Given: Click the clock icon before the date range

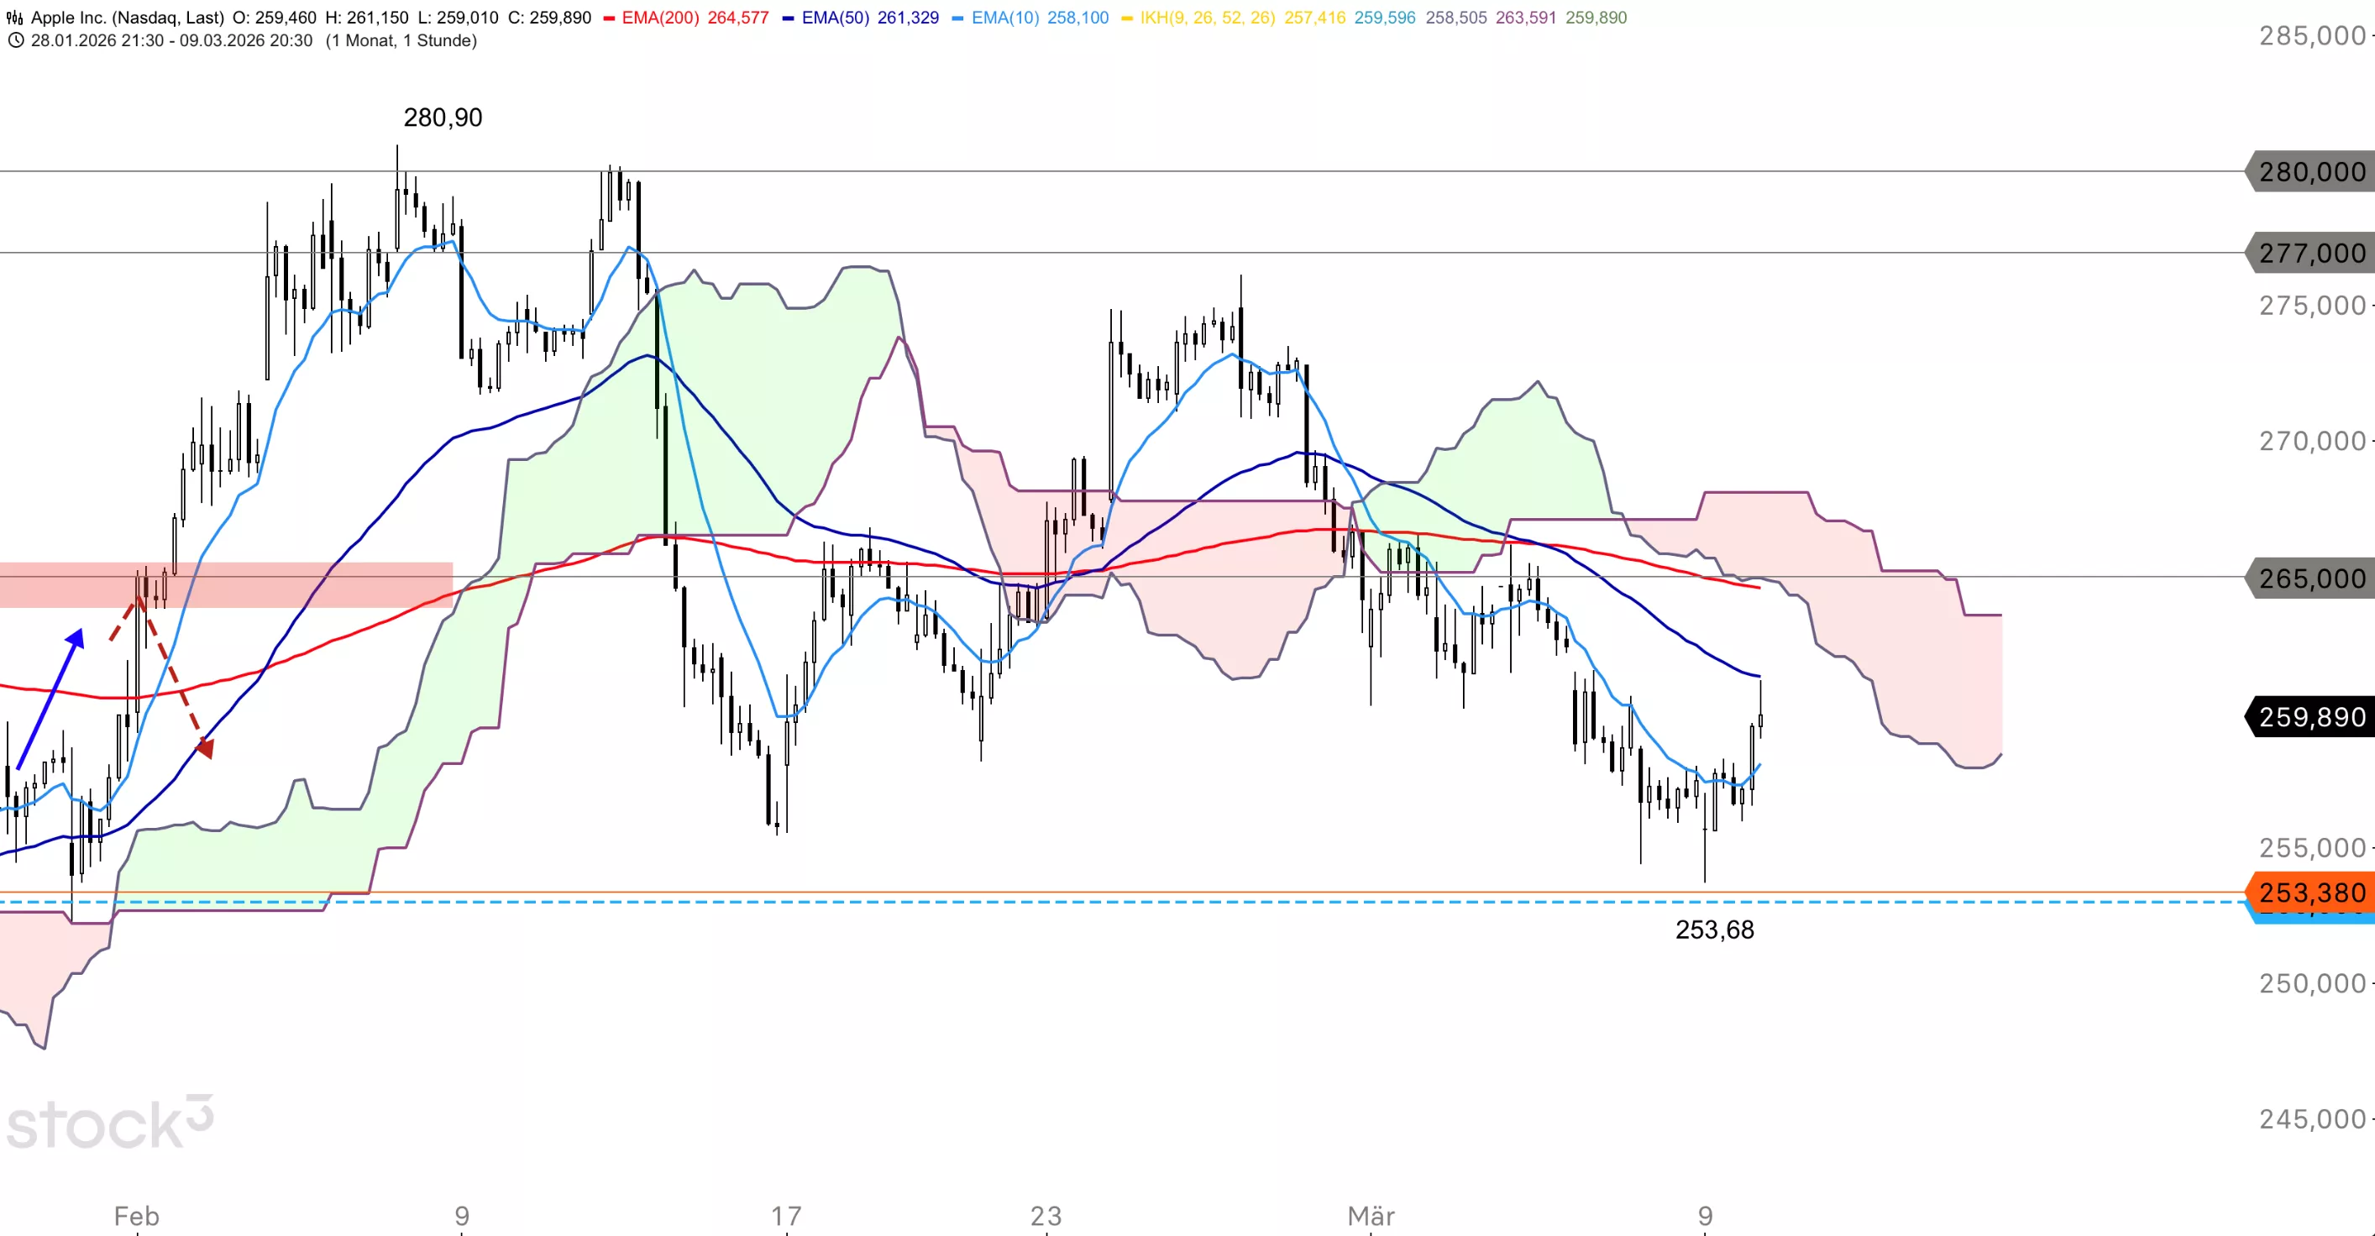Looking at the screenshot, I should tap(15, 40).
